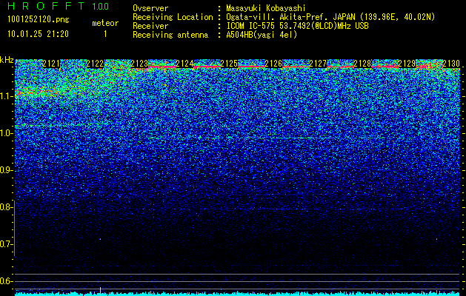Click the date stamp 10.01.25 21:20
Screen dimensions: 466x296
38,34
